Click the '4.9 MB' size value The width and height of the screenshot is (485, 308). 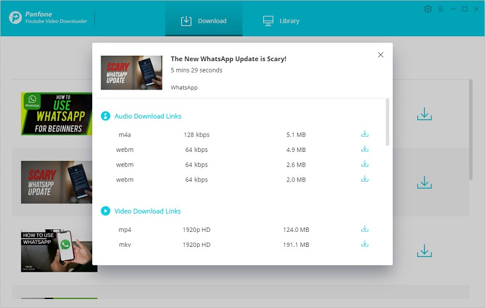[x=296, y=149]
